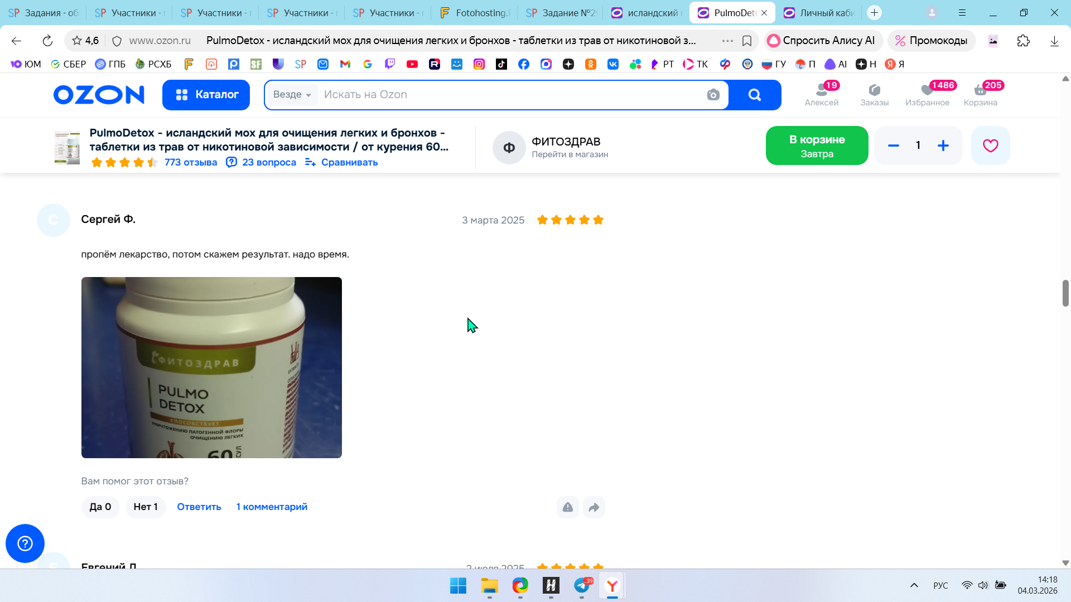
Task: Increase quantity with plus stepper
Action: 943,145
